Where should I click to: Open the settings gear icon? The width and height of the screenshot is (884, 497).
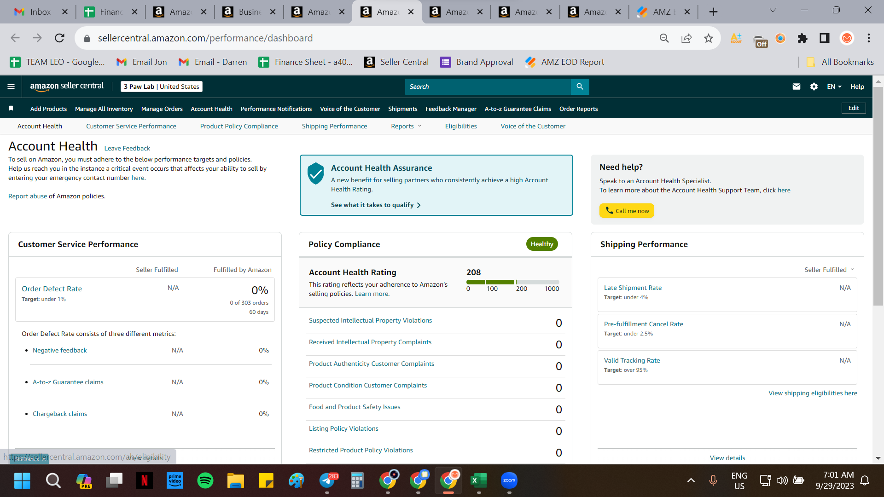(814, 87)
